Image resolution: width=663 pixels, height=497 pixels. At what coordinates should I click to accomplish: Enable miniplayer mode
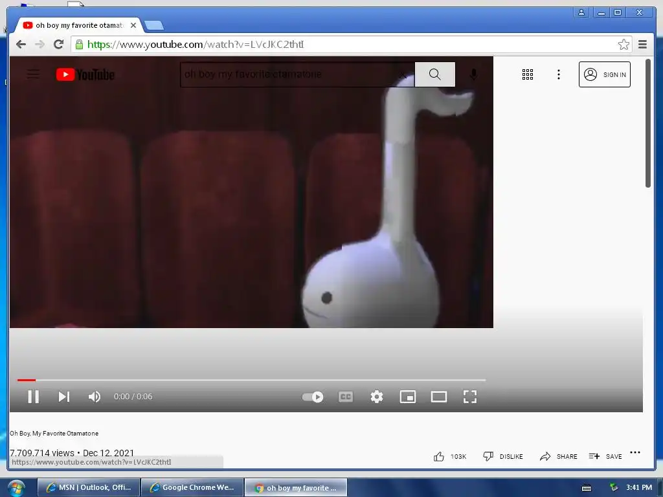[408, 397]
